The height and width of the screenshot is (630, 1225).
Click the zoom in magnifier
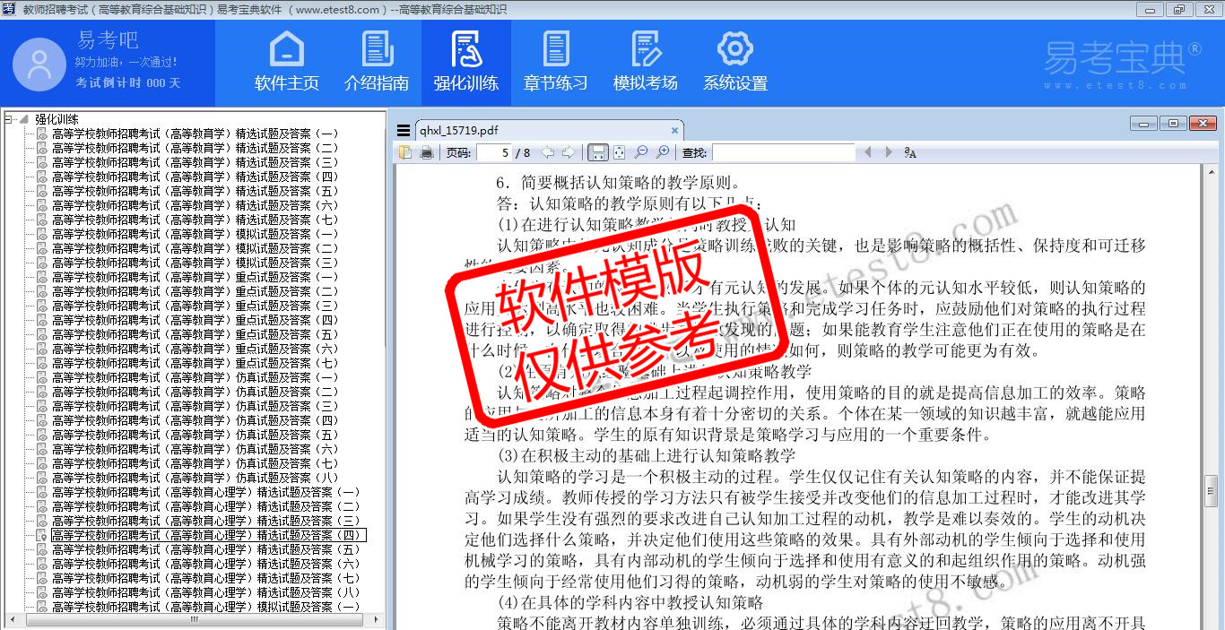tap(663, 152)
